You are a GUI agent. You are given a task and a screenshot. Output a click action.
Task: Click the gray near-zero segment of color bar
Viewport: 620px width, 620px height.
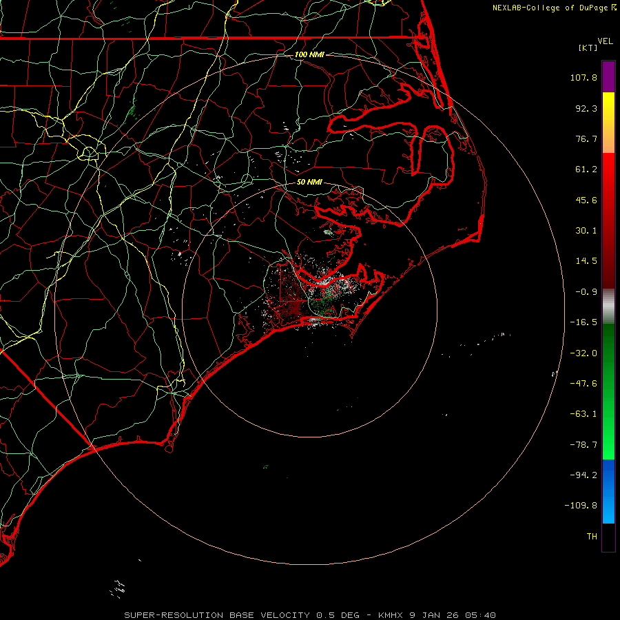(x=608, y=307)
